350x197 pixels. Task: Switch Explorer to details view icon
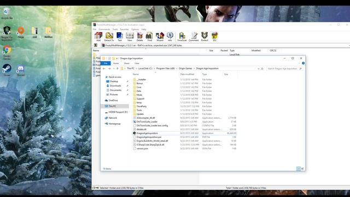[299, 169]
